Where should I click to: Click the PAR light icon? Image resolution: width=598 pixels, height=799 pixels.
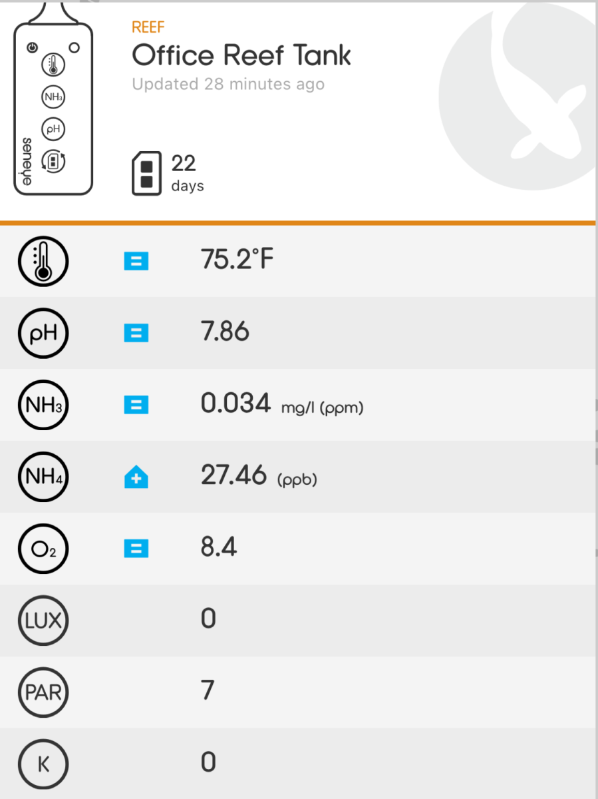pos(44,692)
